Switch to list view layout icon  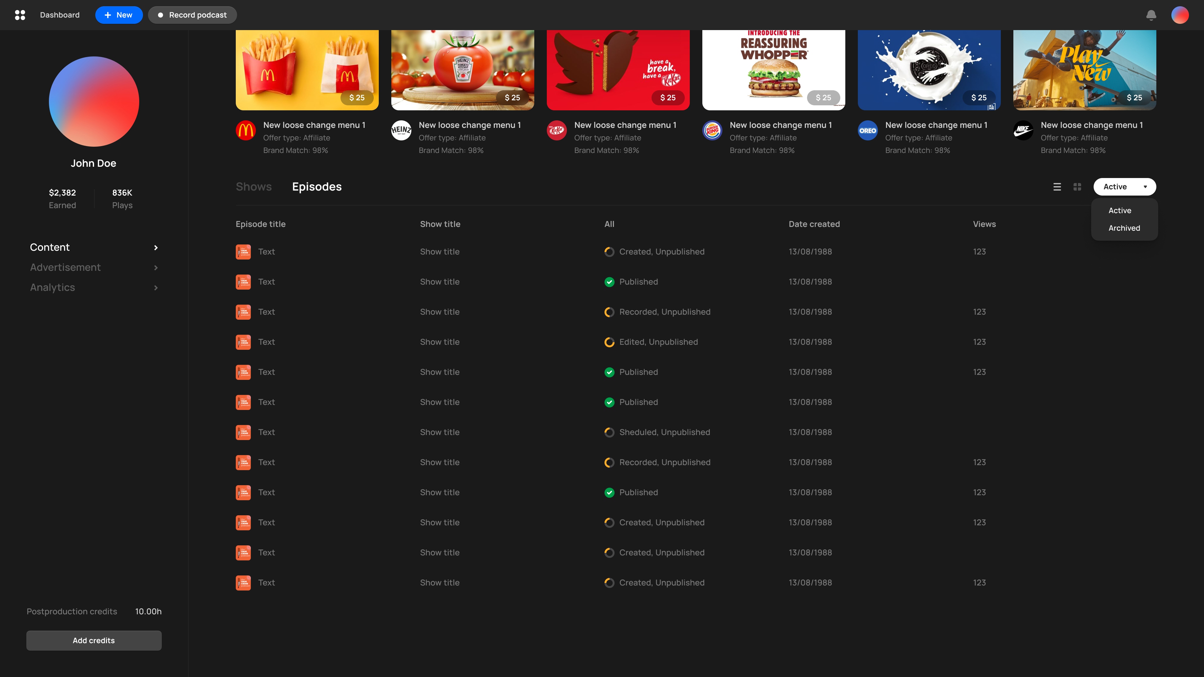tap(1057, 187)
